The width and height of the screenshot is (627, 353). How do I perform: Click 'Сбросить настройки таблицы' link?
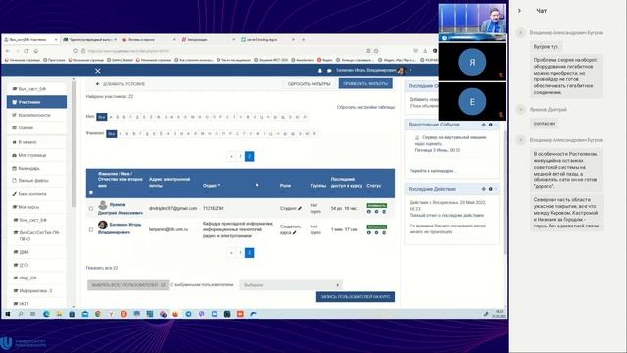coord(365,107)
